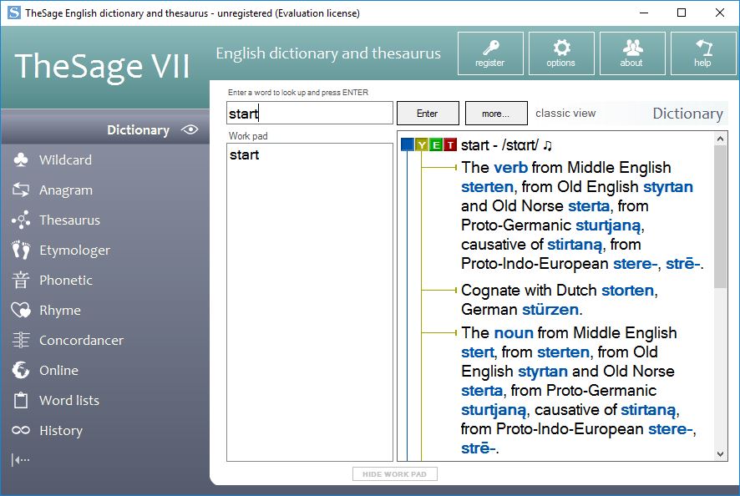Open the Concordancer sidebar item
This screenshot has height=496, width=740.
point(81,340)
